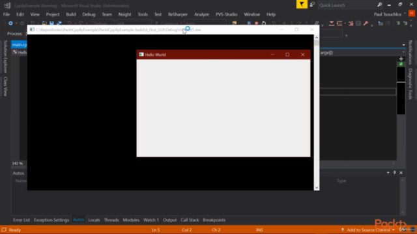The height and width of the screenshot is (234, 417).
Task: Open the Navigate Backward history dropdown
Action: click(x=16, y=23)
